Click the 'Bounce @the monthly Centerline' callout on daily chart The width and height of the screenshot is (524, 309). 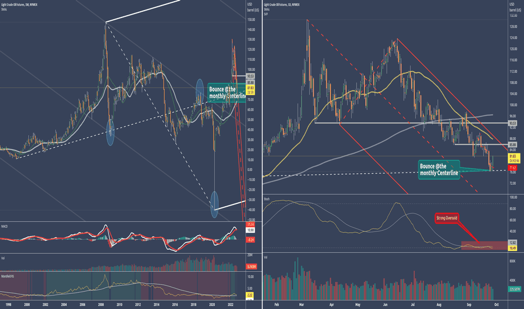439,170
